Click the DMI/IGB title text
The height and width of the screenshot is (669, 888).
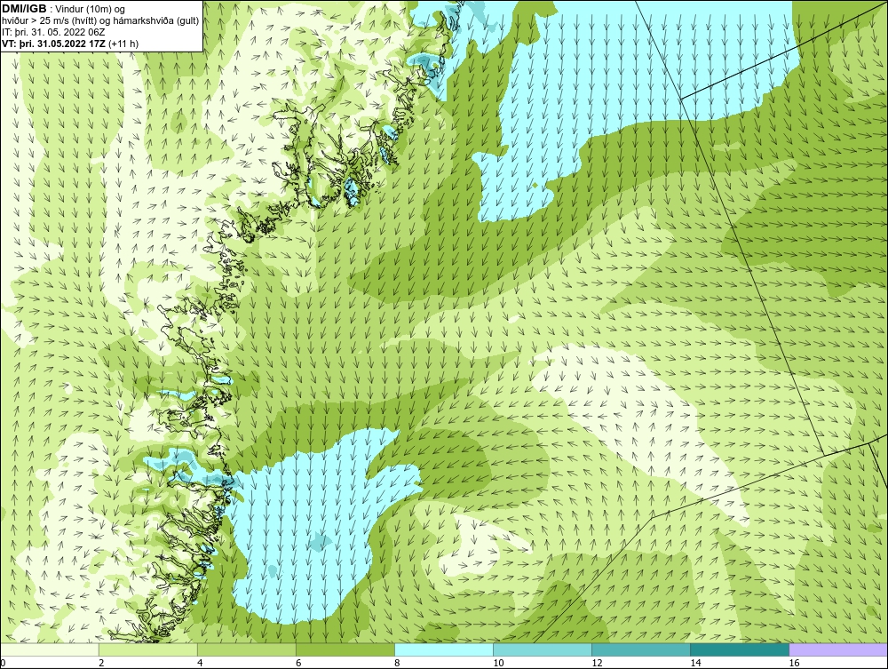24,9
